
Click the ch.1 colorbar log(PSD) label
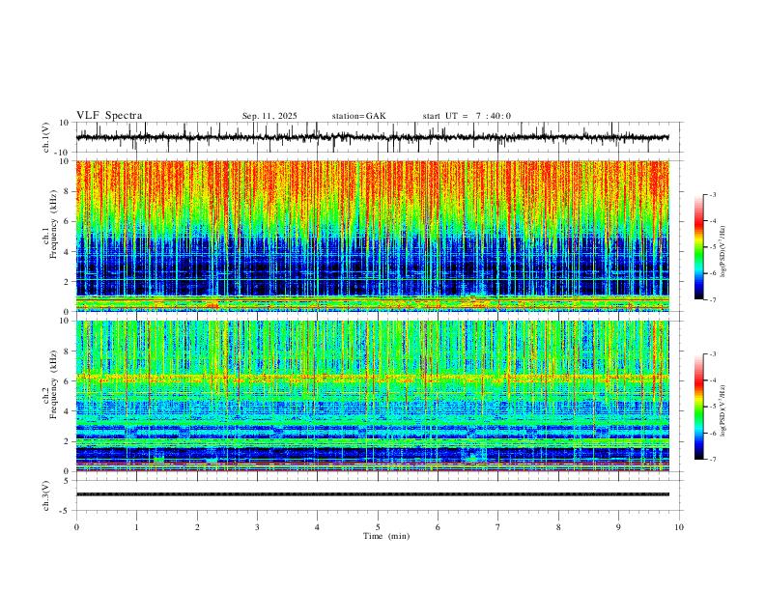coord(723,251)
